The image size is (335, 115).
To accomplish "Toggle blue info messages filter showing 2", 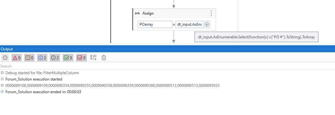I will [42, 58].
